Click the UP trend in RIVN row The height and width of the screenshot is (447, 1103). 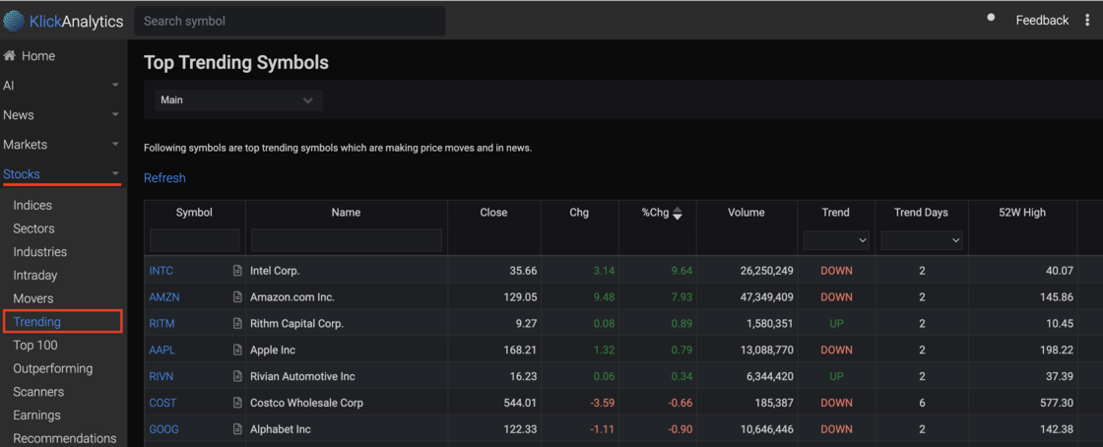[836, 377]
